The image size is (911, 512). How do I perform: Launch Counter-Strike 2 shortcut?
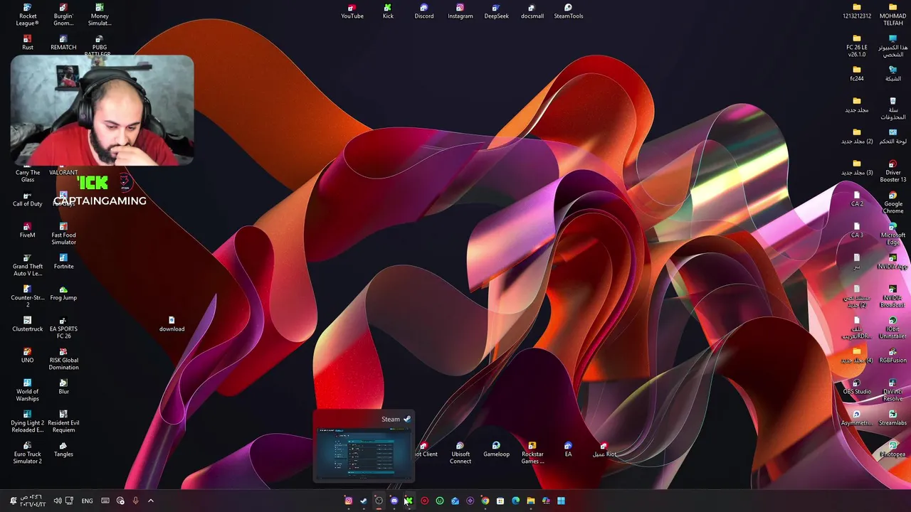27,296
